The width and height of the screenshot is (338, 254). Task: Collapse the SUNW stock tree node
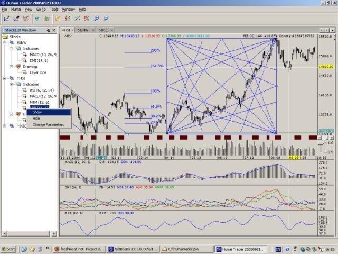(x=5, y=43)
